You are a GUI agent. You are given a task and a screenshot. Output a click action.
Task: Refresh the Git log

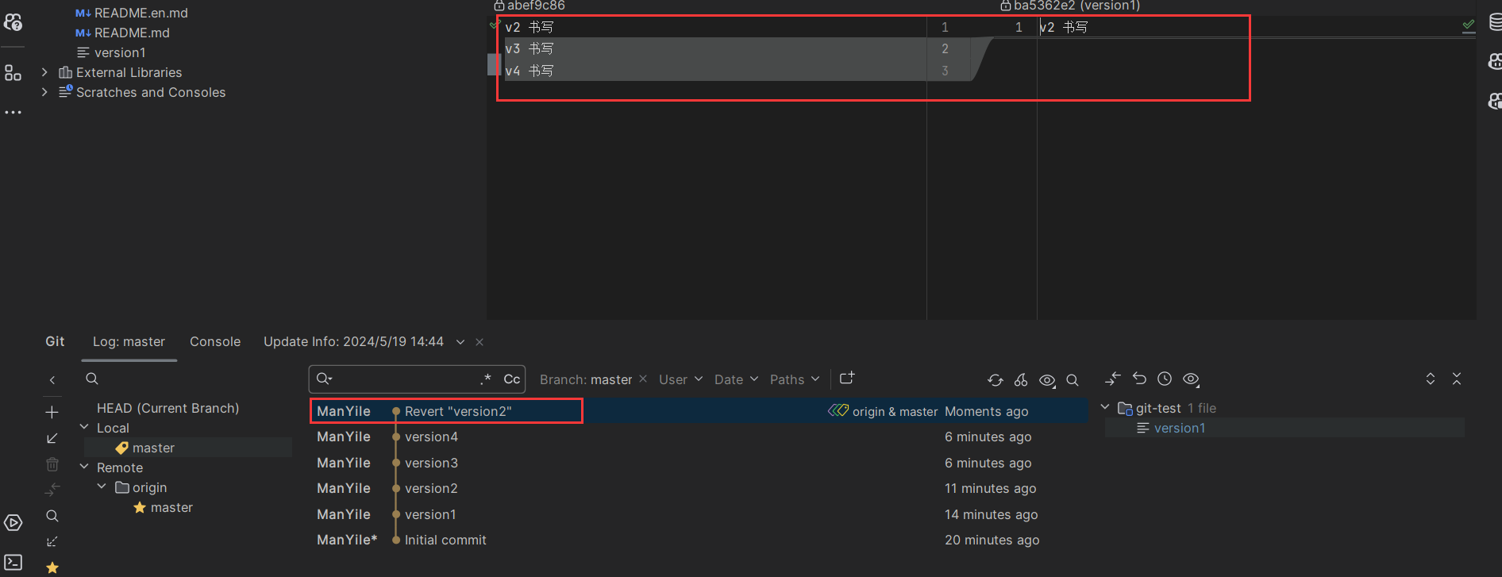point(995,380)
